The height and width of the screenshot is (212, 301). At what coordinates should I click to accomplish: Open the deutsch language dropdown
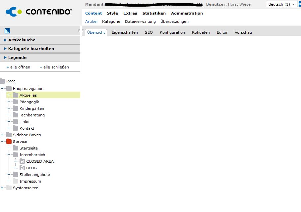[282, 4]
